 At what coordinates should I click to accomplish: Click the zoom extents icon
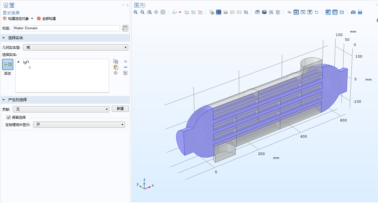coord(163,12)
